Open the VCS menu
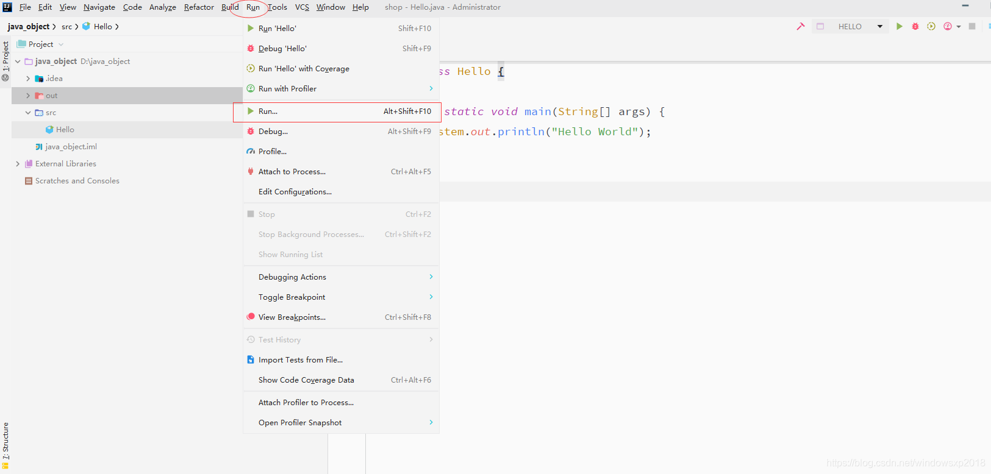Viewport: 991px width, 474px height. click(302, 7)
